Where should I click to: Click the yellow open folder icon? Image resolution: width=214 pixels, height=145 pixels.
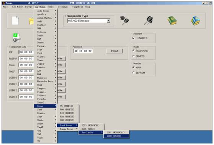(31, 21)
